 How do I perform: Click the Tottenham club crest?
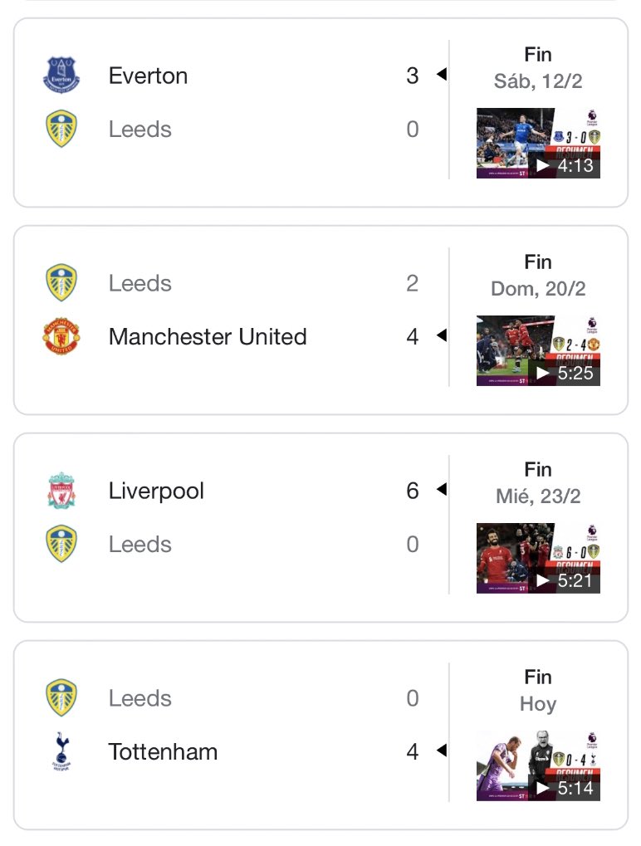pos(61,752)
